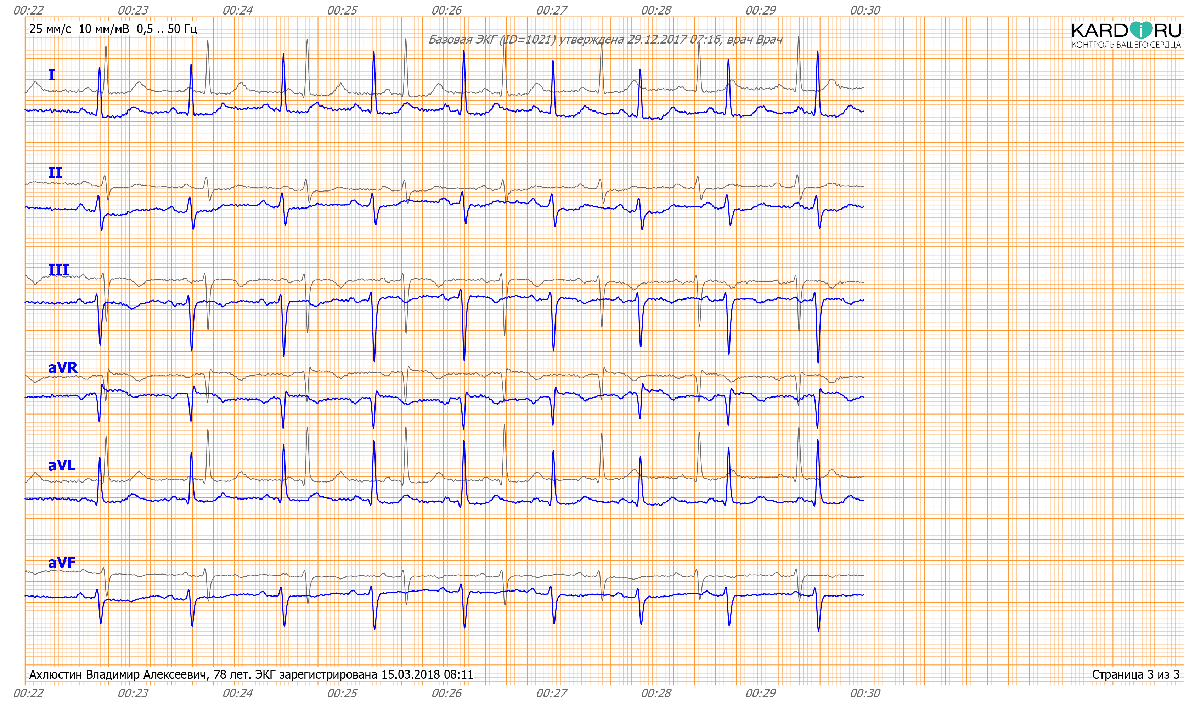Click the bottom 00:27 time marker

pyautogui.click(x=552, y=693)
